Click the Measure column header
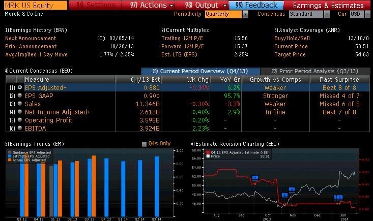Screen dimensions: 373x221 [70, 80]
